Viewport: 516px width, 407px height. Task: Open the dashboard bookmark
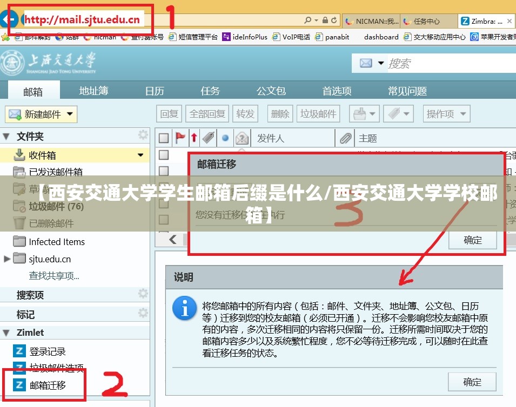pos(381,37)
